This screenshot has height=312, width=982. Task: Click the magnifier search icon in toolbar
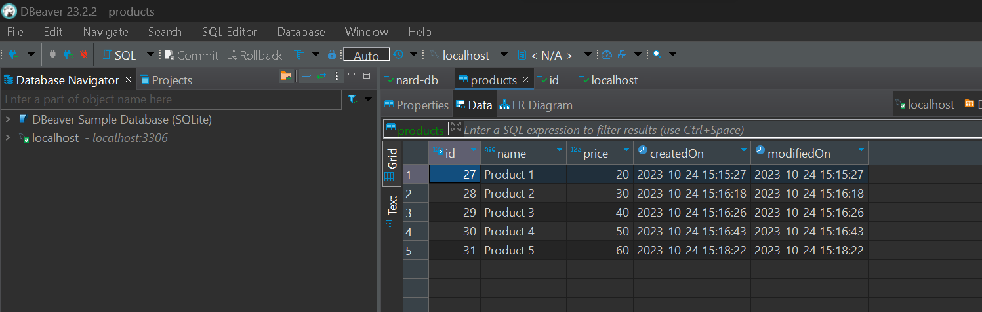point(657,55)
